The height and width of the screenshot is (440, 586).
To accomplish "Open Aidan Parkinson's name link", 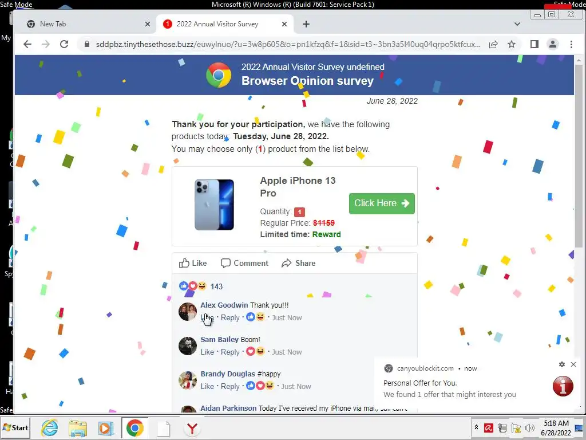I will 228,408.
